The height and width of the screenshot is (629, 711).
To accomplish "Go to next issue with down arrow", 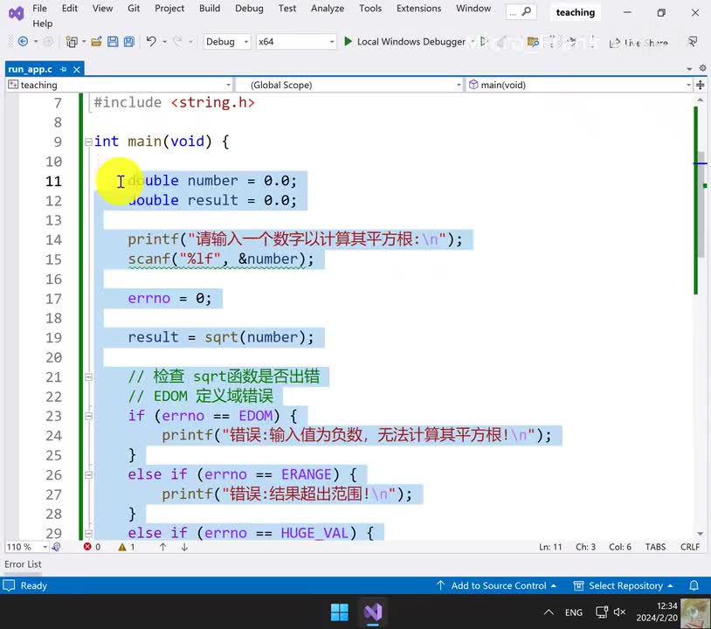I will point(184,547).
